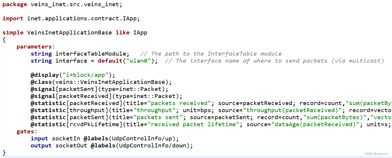Click the "wlan0" string literal

coord(139,61)
